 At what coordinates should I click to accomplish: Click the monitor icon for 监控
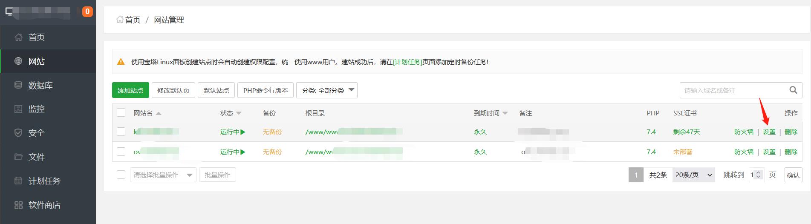click(x=18, y=109)
